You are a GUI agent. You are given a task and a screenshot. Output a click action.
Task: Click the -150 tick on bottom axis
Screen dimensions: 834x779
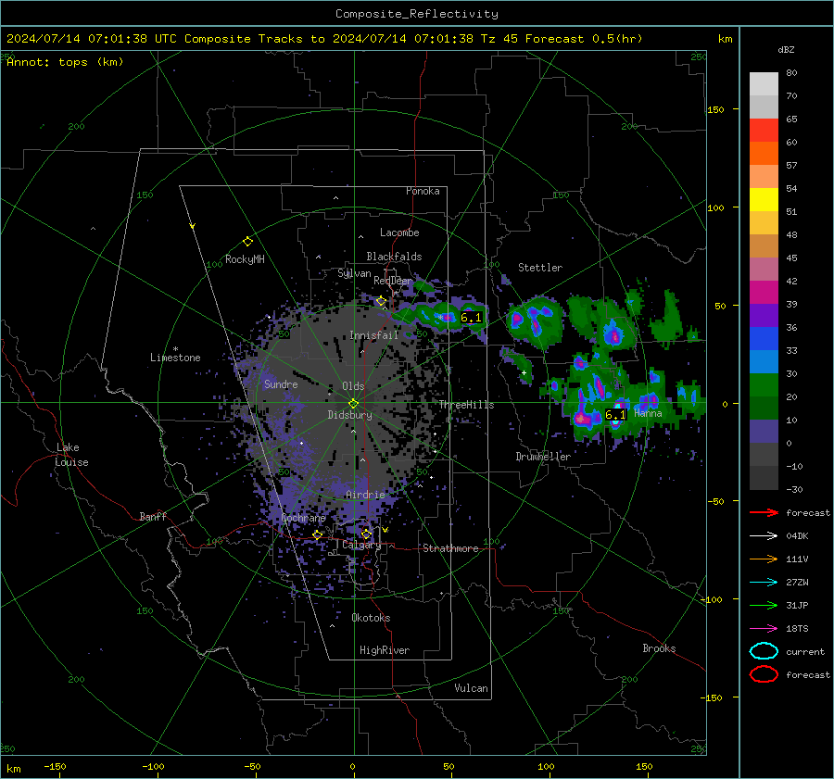click(x=55, y=766)
